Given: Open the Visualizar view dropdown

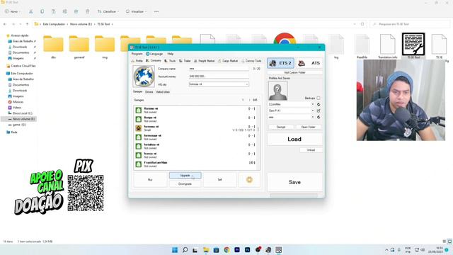Looking at the screenshot, I should (x=136, y=11).
